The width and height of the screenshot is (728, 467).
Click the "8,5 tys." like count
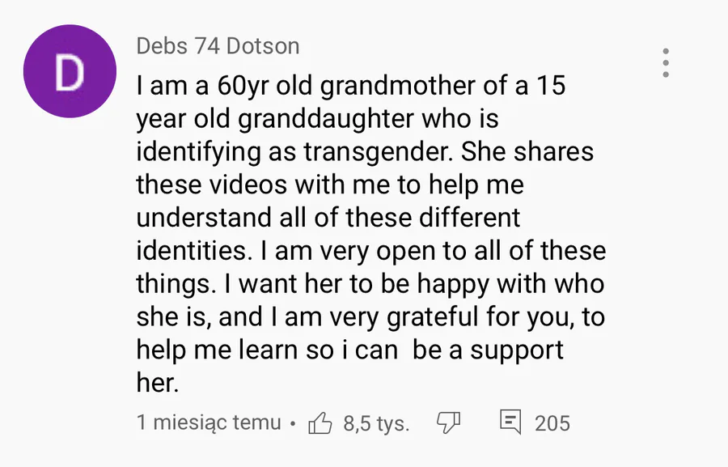pos(376,422)
